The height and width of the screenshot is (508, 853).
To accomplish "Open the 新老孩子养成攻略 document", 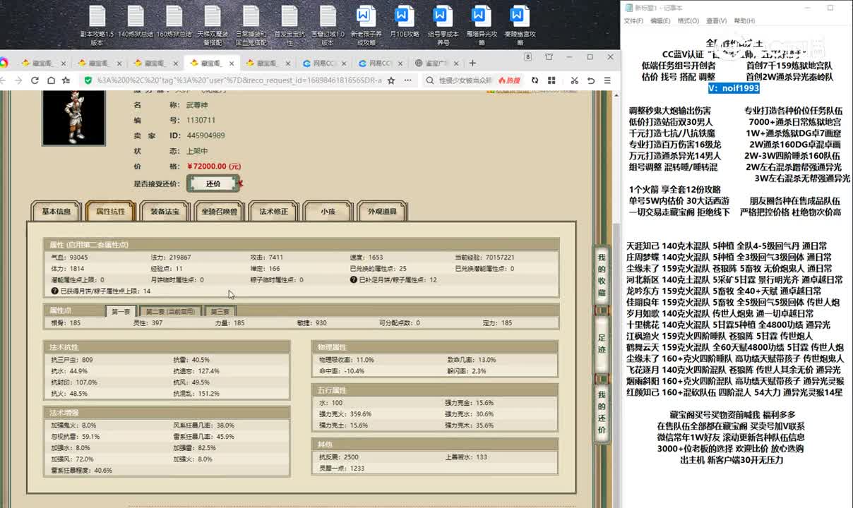I will 366,25.
